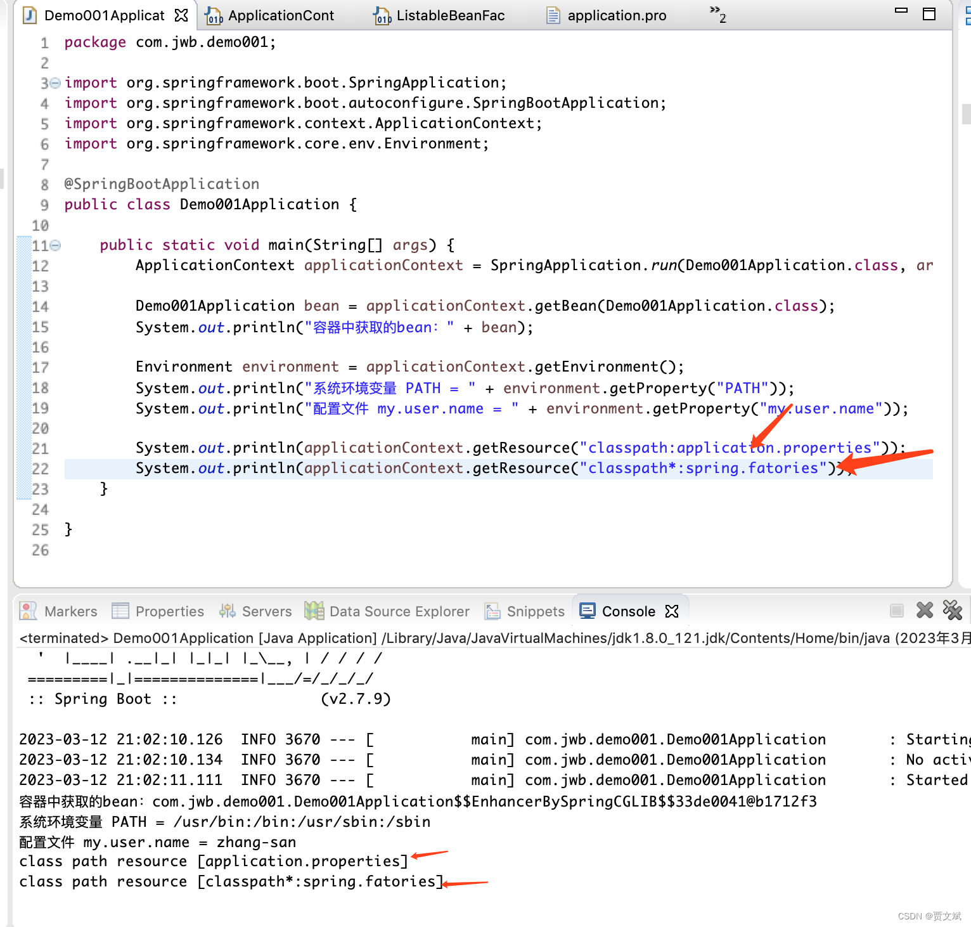
Task: Collapse the main method at line 11
Action: pyautogui.click(x=55, y=245)
